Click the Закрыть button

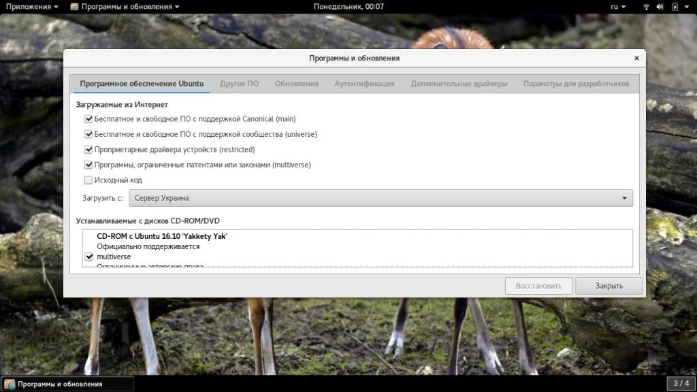(x=609, y=286)
